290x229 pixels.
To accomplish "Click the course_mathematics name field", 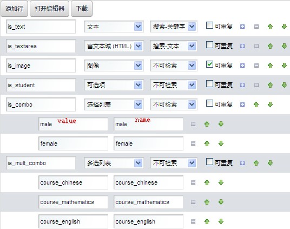I will pyautogui.click(x=148, y=202).
